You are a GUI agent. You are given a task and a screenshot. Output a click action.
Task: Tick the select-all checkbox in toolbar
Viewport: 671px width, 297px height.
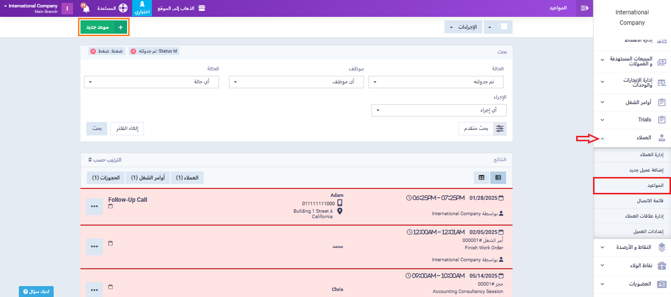pyautogui.click(x=504, y=27)
